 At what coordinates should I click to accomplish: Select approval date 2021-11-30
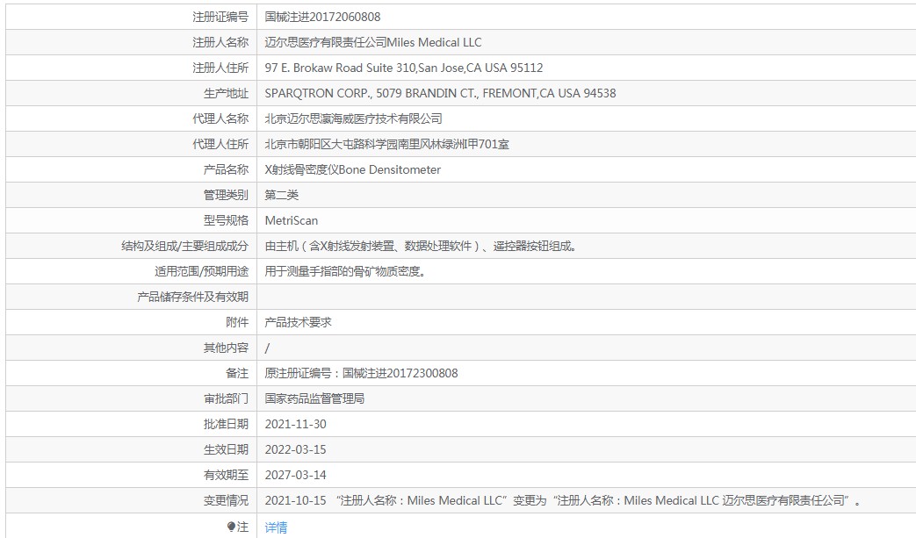pyautogui.click(x=296, y=424)
